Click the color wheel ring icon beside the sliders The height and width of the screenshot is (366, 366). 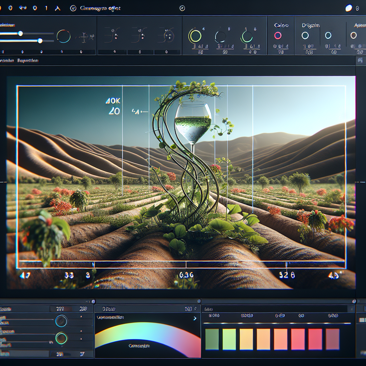pos(64,36)
